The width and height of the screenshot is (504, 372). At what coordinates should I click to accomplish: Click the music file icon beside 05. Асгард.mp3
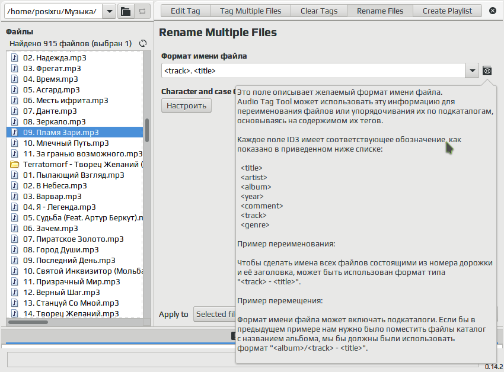click(14, 89)
